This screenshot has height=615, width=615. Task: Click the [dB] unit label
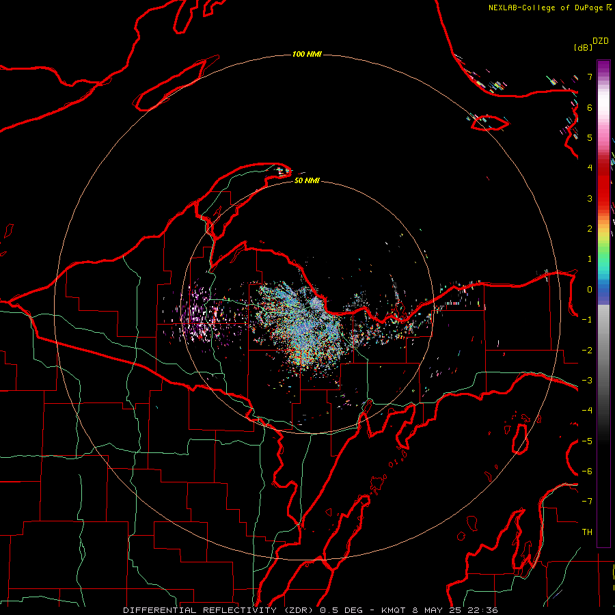tap(583, 47)
